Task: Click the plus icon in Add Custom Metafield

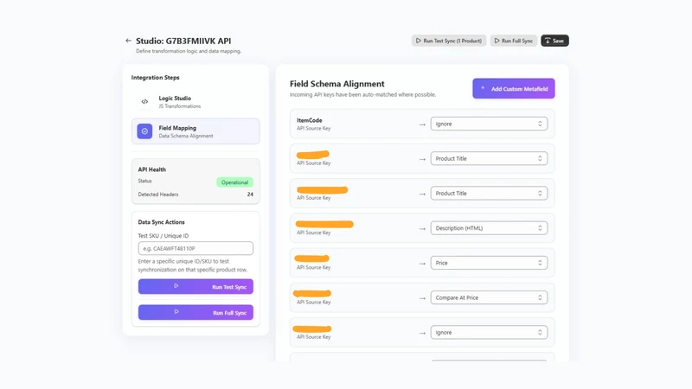Action: point(483,88)
